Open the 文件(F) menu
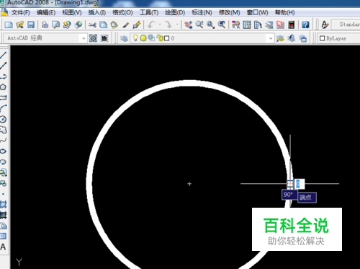 point(21,12)
